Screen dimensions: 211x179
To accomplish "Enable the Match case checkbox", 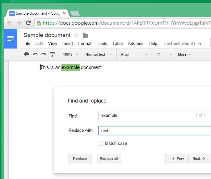I will (101, 144).
